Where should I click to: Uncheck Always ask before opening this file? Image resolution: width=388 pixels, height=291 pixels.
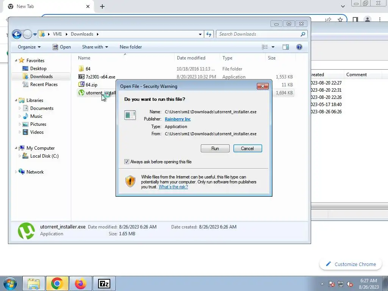[x=127, y=161]
